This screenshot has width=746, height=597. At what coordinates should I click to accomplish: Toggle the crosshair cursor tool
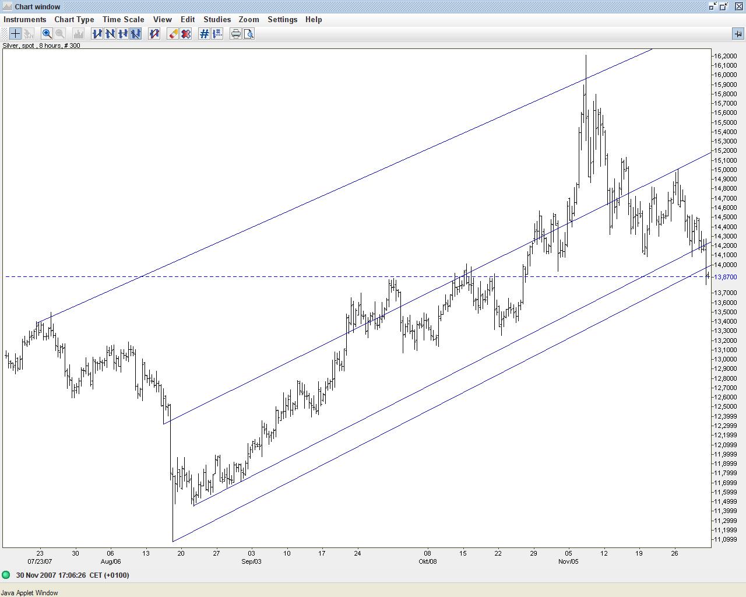click(x=15, y=34)
